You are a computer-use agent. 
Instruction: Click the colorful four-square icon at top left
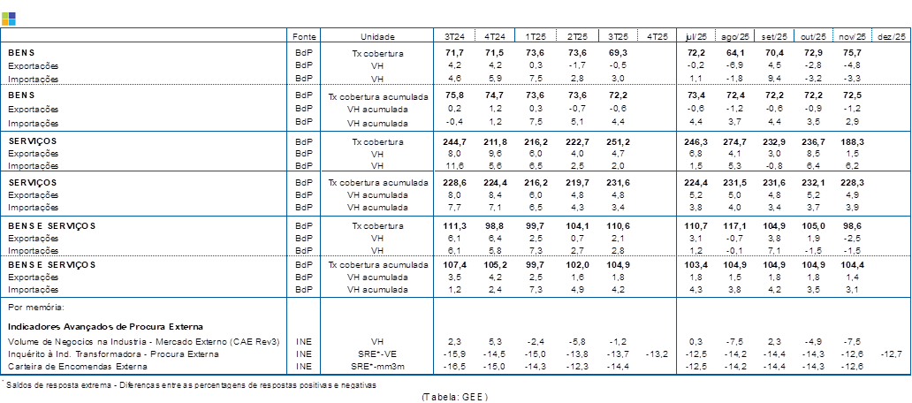(10, 19)
